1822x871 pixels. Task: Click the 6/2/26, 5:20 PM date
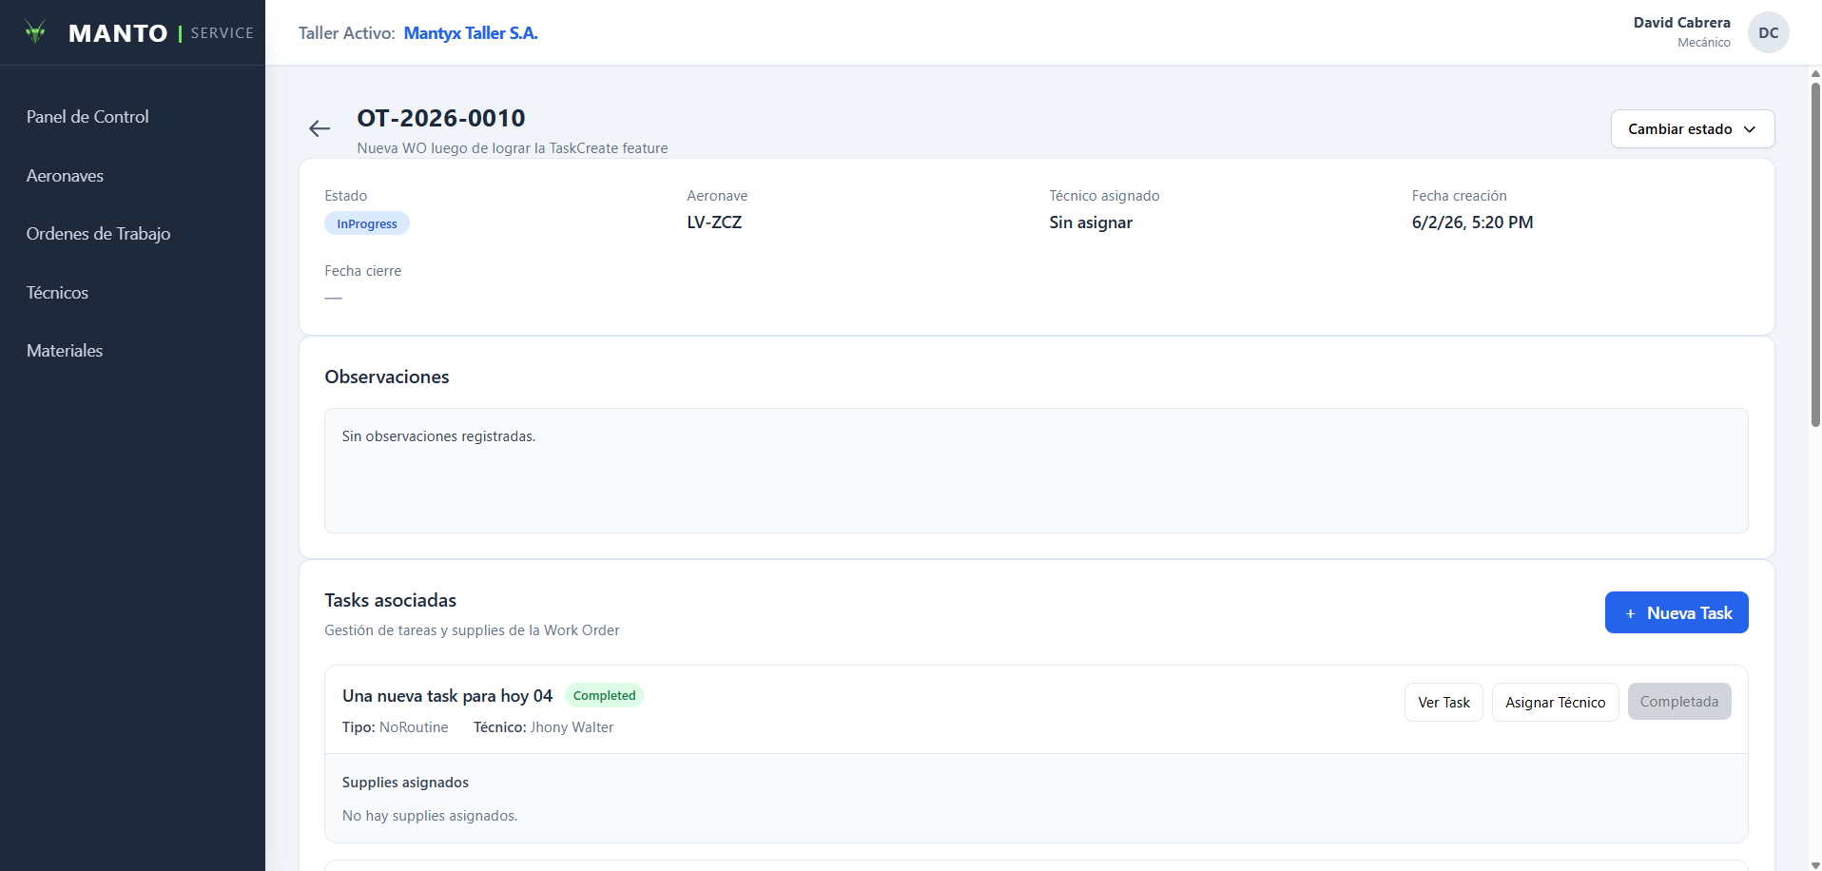(1472, 223)
